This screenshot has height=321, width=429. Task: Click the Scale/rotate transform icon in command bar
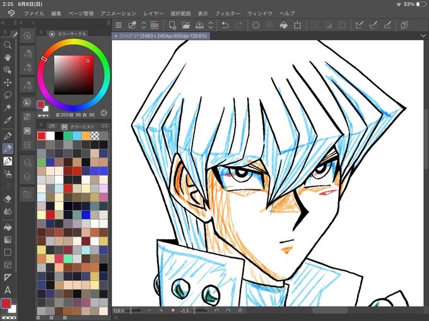click(297, 25)
